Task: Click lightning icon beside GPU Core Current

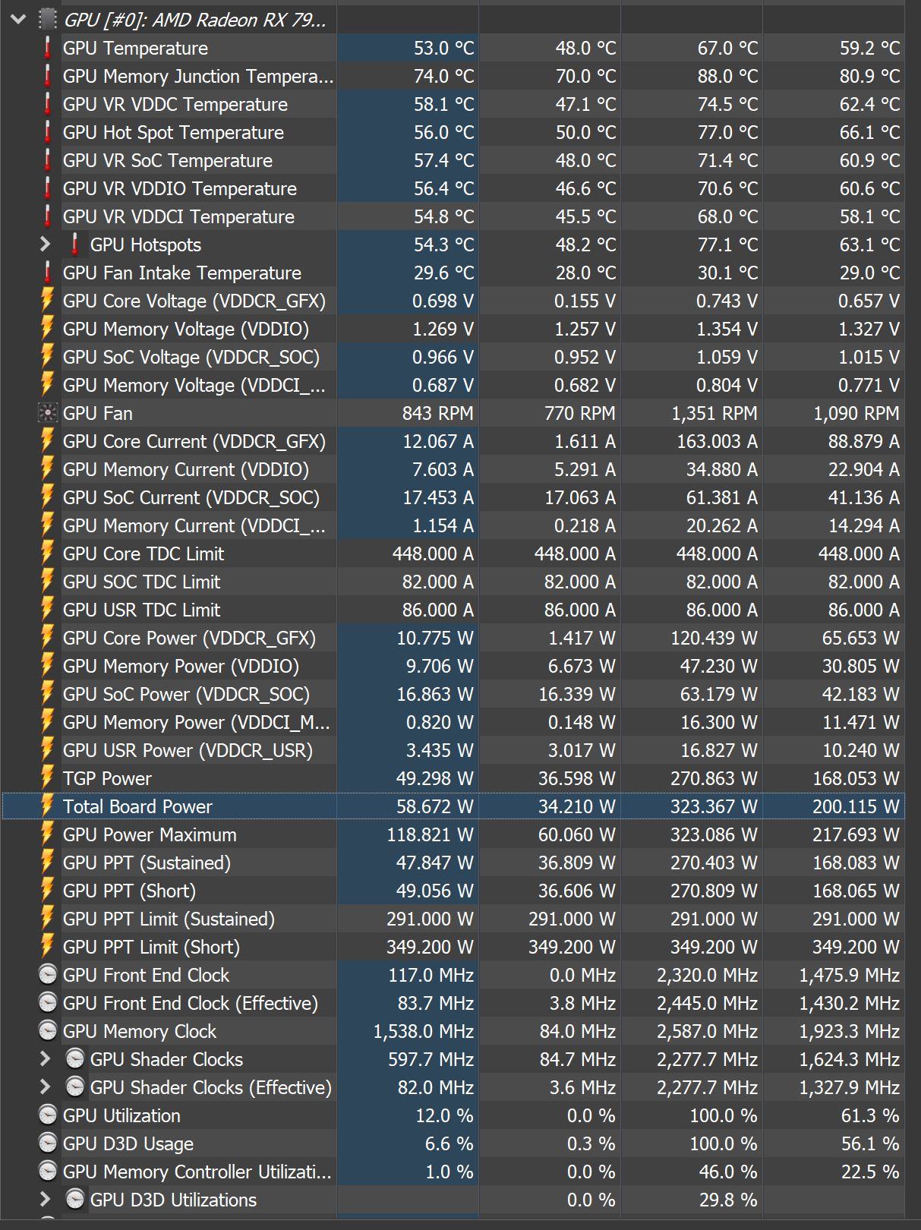Action: 47,441
